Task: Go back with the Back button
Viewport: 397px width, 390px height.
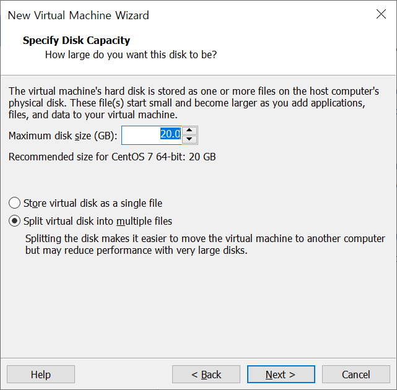Action: click(206, 375)
